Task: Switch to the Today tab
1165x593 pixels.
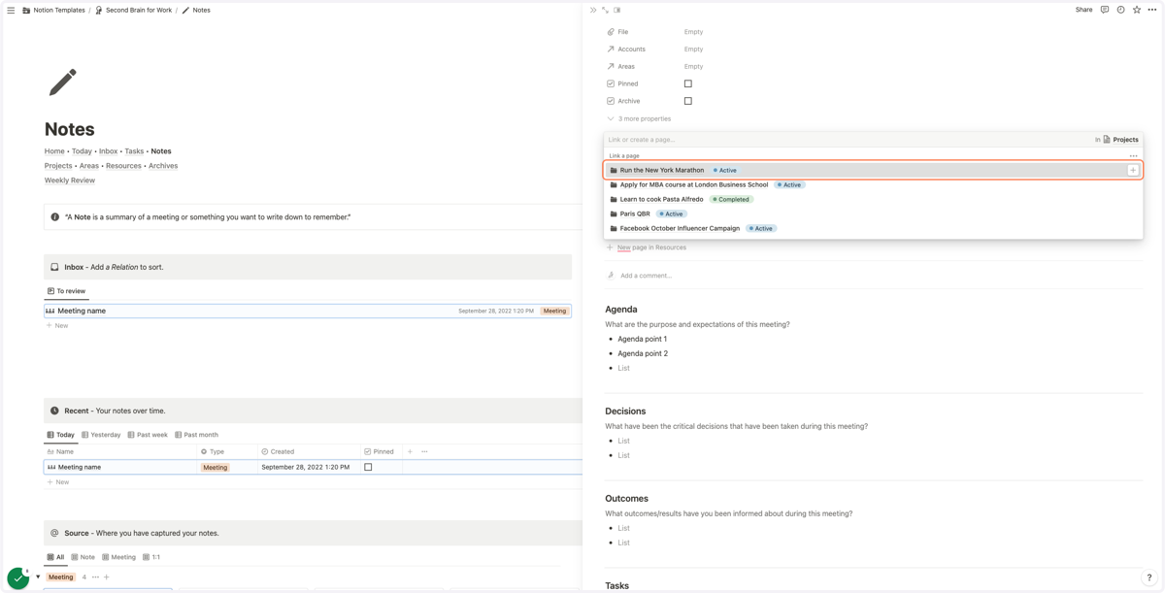Action: click(60, 435)
